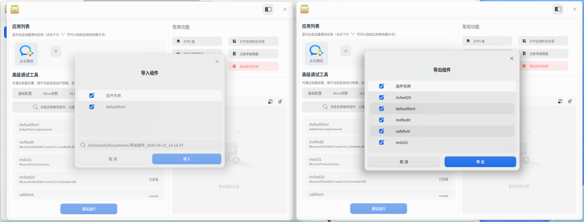
Task: Toggle sidebar icon in the export-dialog window title bar
Action: pos(558,9)
